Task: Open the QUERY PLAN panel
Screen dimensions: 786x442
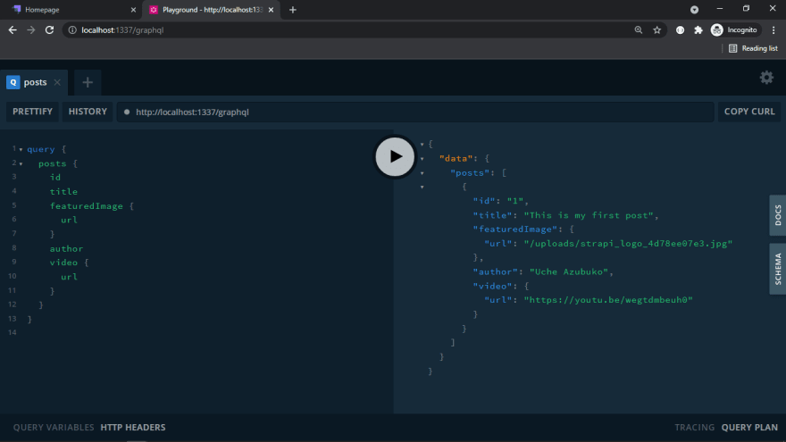Action: (749, 428)
